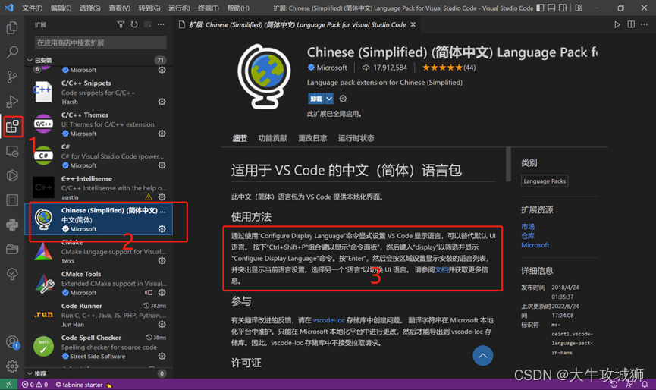
Task: Filter extensions with the funnel icon
Action: click(x=121, y=25)
